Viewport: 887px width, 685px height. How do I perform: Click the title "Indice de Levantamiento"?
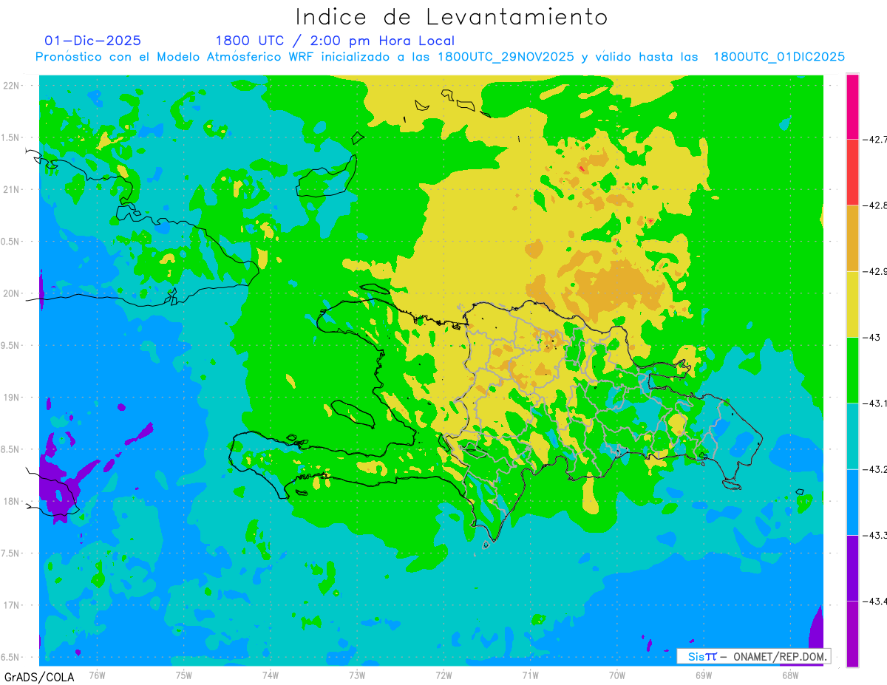click(452, 17)
